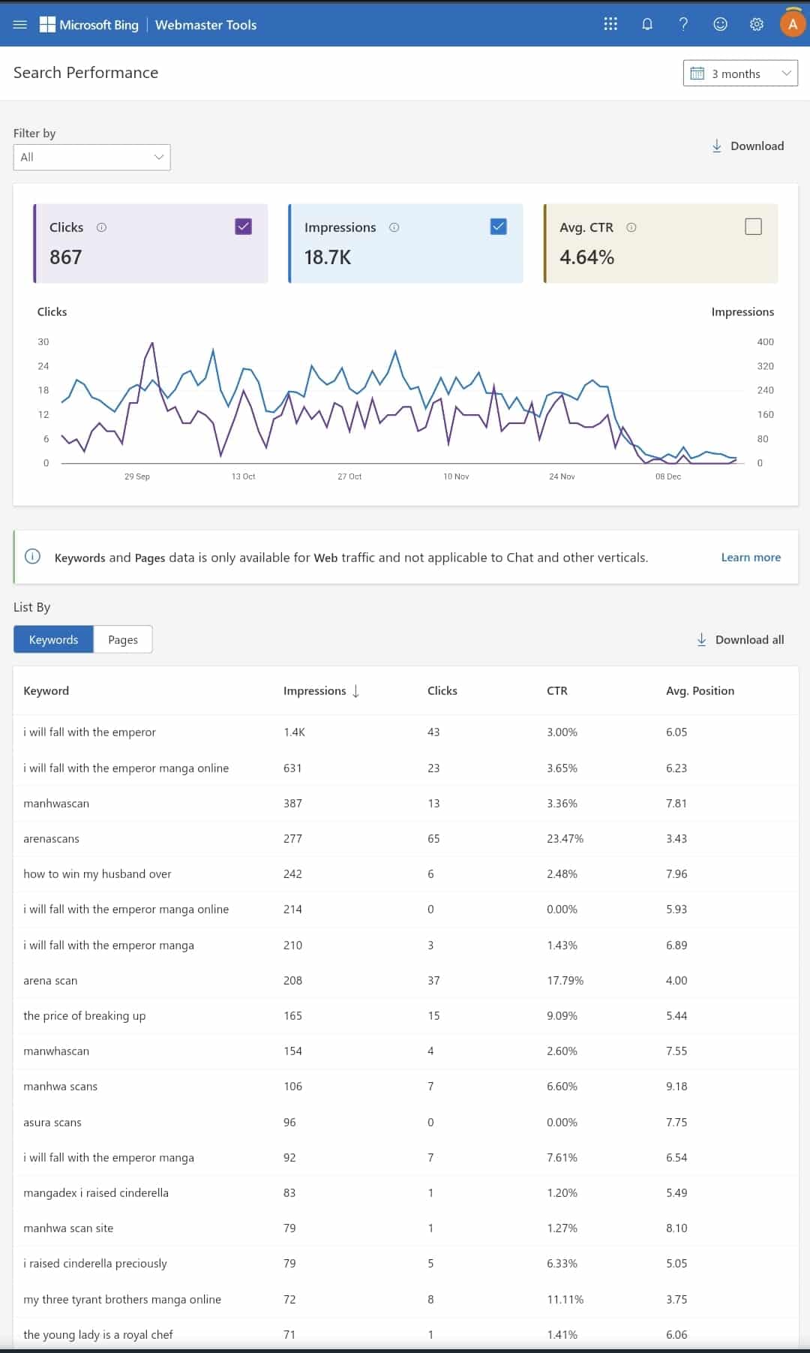
Task: Click the info icon beside Impressions
Action: click(394, 227)
